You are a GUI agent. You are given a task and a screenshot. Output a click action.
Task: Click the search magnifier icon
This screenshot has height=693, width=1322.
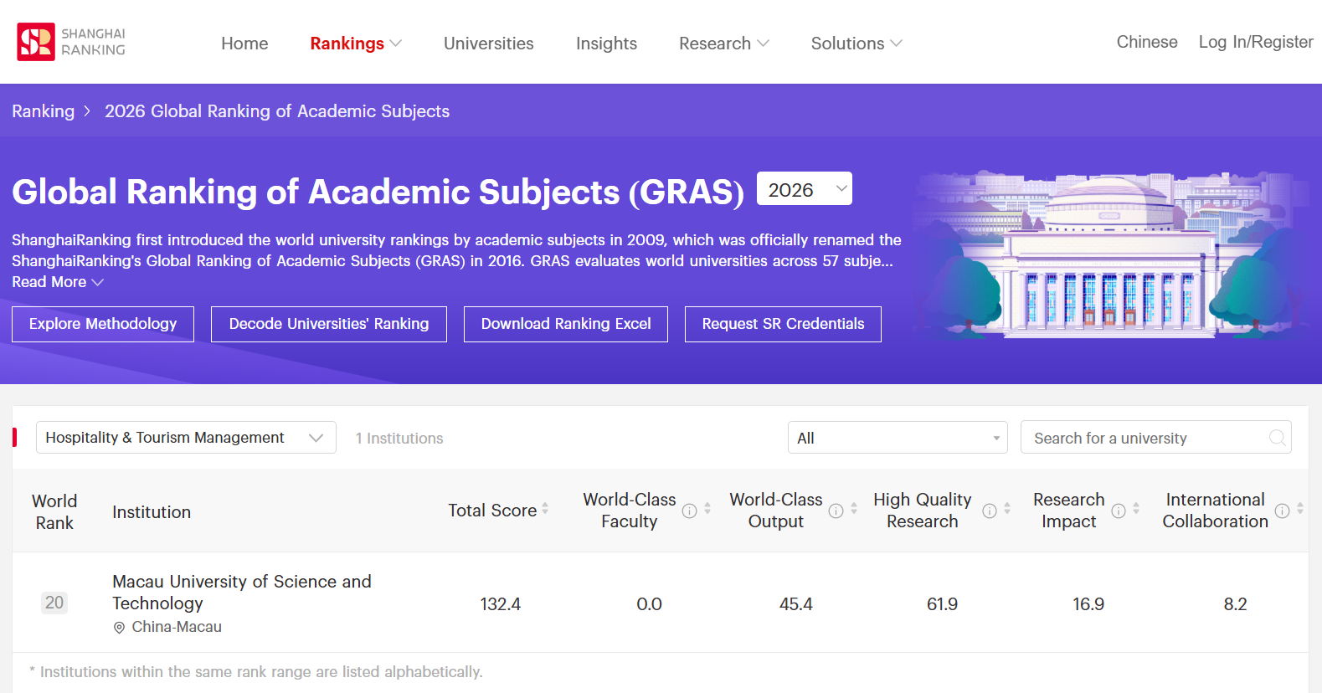click(1277, 438)
